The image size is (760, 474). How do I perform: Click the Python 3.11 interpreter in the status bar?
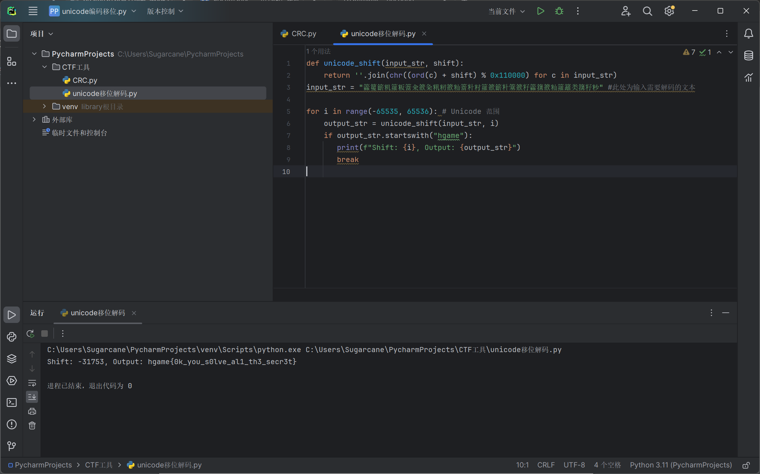pos(680,465)
